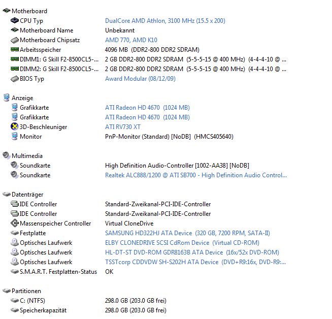Click the Monitor display icon
Screen dimensions: 332x319
pyautogui.click(x=14, y=136)
